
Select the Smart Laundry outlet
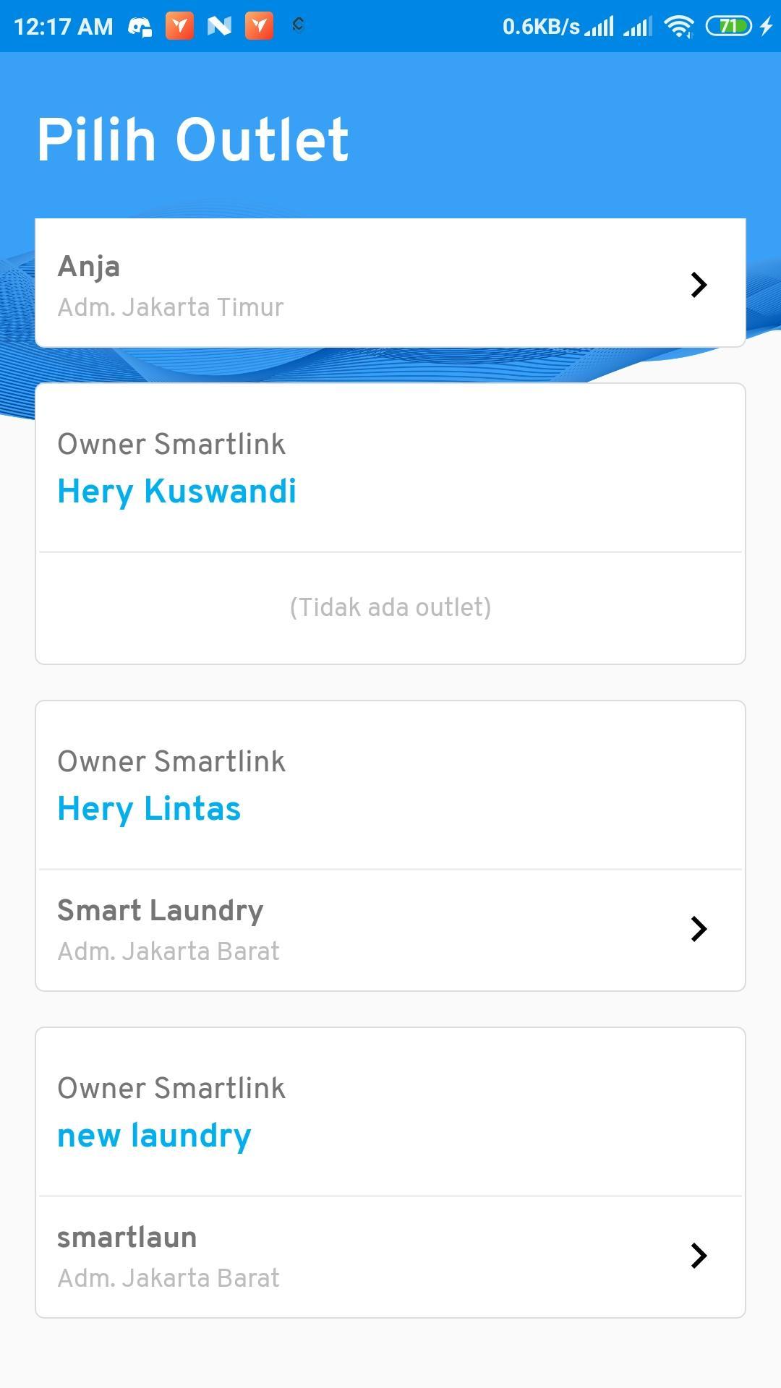pos(390,930)
